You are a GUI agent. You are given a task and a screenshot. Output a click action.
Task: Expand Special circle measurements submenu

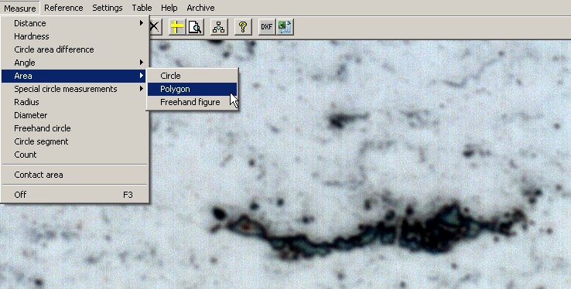(74, 89)
